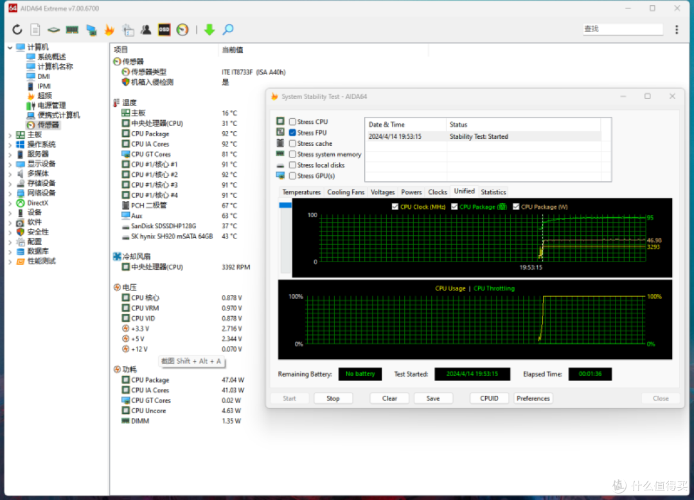Image resolution: width=694 pixels, height=500 pixels.
Task: Click the 网络设备 tree icon
Action: click(x=21, y=193)
